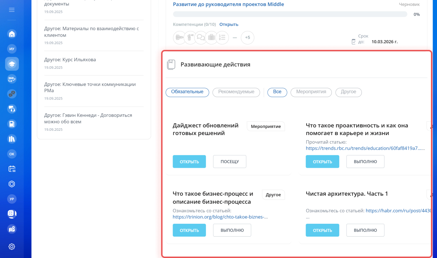Open settings gear in sidebar
Image resolution: width=437 pixels, height=258 pixels.
tap(12, 247)
